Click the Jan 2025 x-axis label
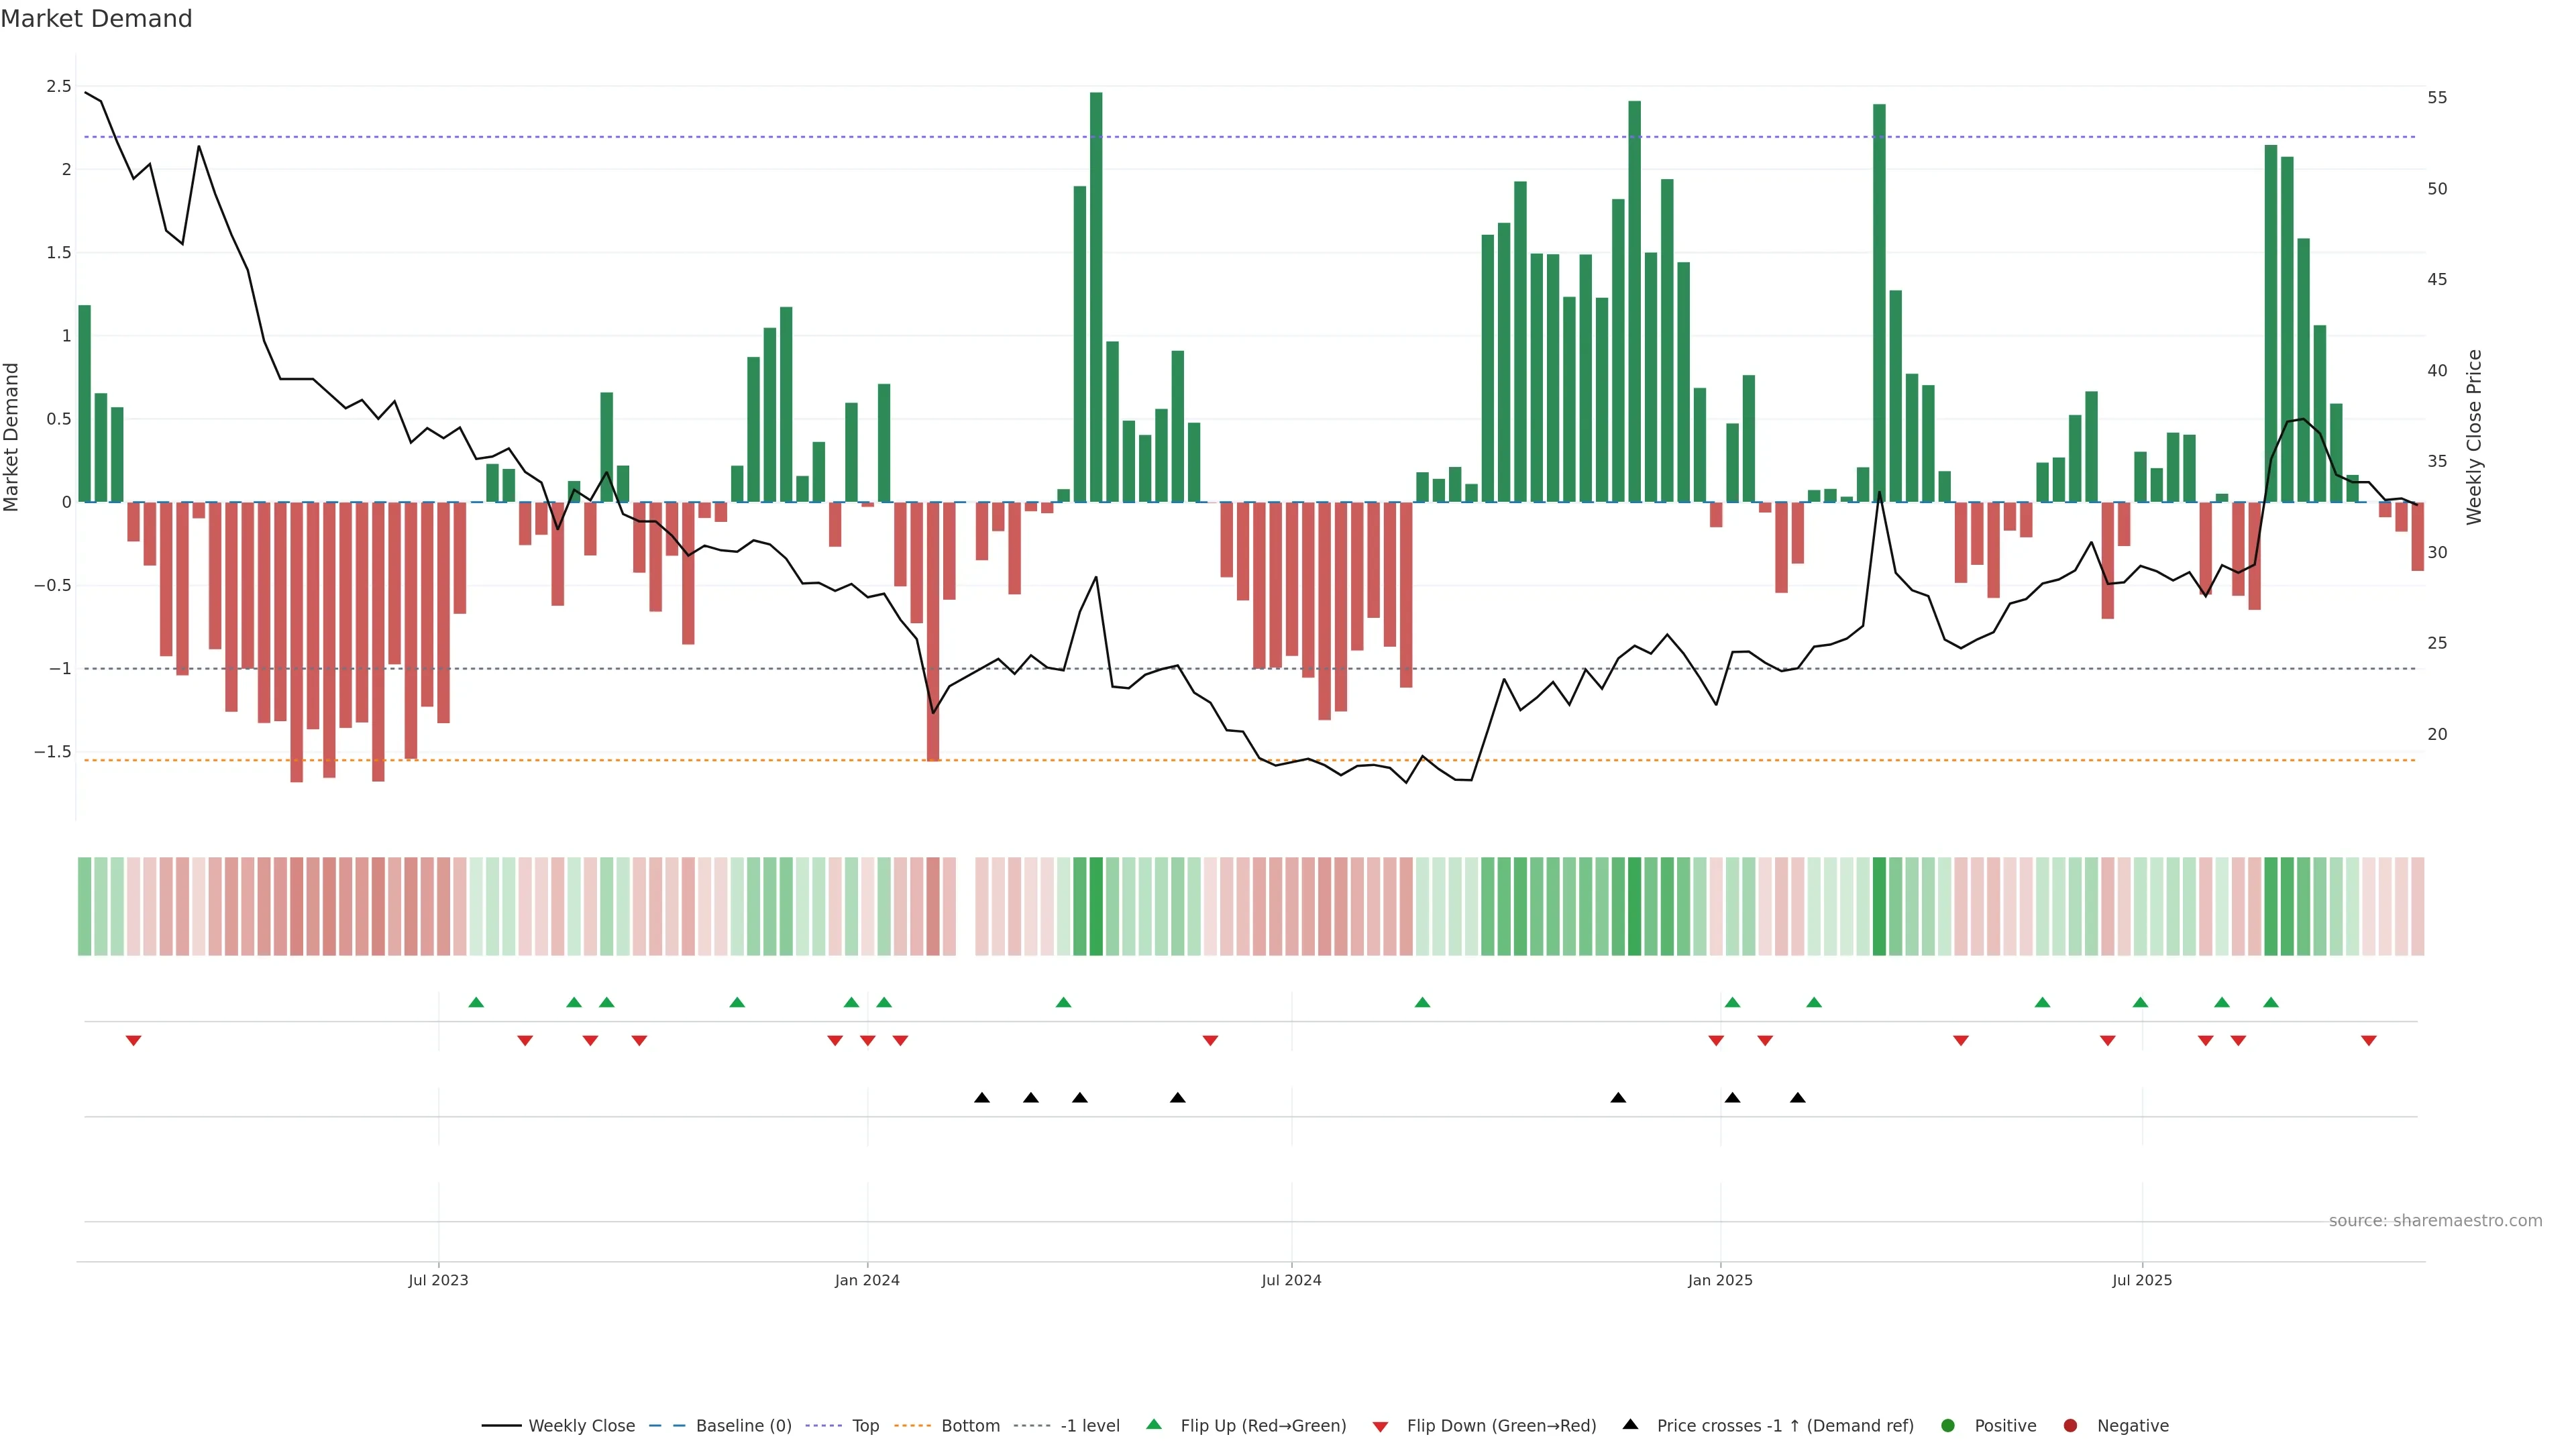 pyautogui.click(x=1719, y=1280)
